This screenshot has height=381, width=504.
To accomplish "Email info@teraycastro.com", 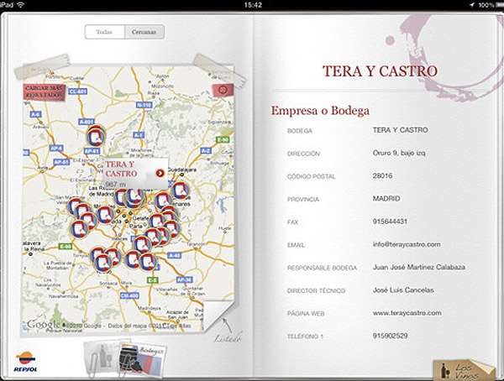I will 407,244.
